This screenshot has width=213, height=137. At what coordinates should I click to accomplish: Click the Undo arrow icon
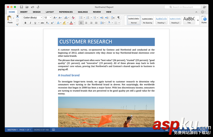pos(32,7)
